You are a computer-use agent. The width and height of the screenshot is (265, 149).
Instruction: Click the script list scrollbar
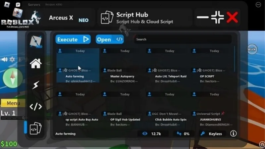235,59
